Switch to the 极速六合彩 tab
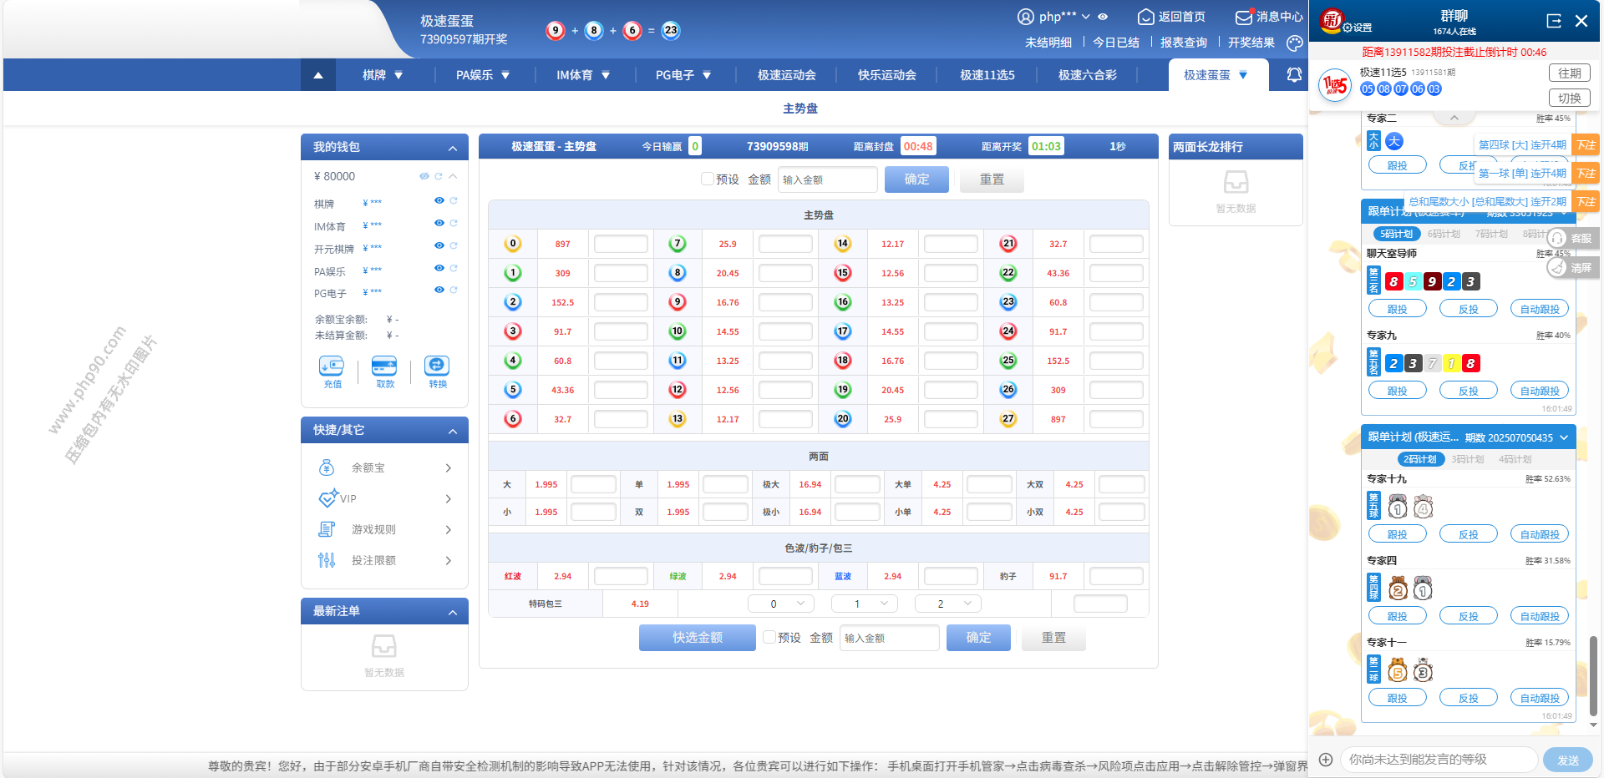Screen dimensions: 1604x778 (1087, 75)
